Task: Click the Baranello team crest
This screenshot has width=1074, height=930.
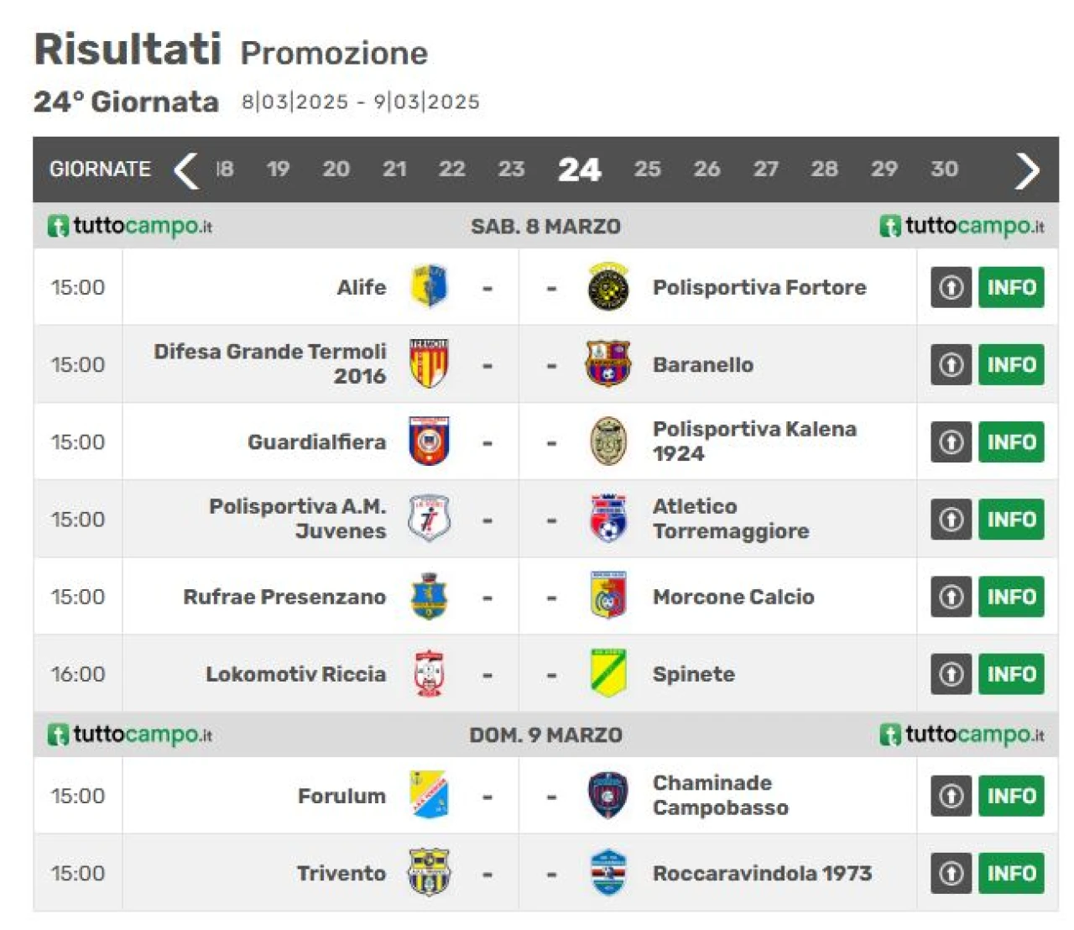Action: coord(608,364)
